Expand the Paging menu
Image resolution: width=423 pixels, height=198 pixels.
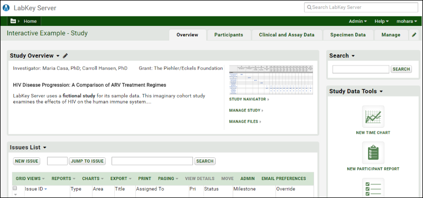169,178
